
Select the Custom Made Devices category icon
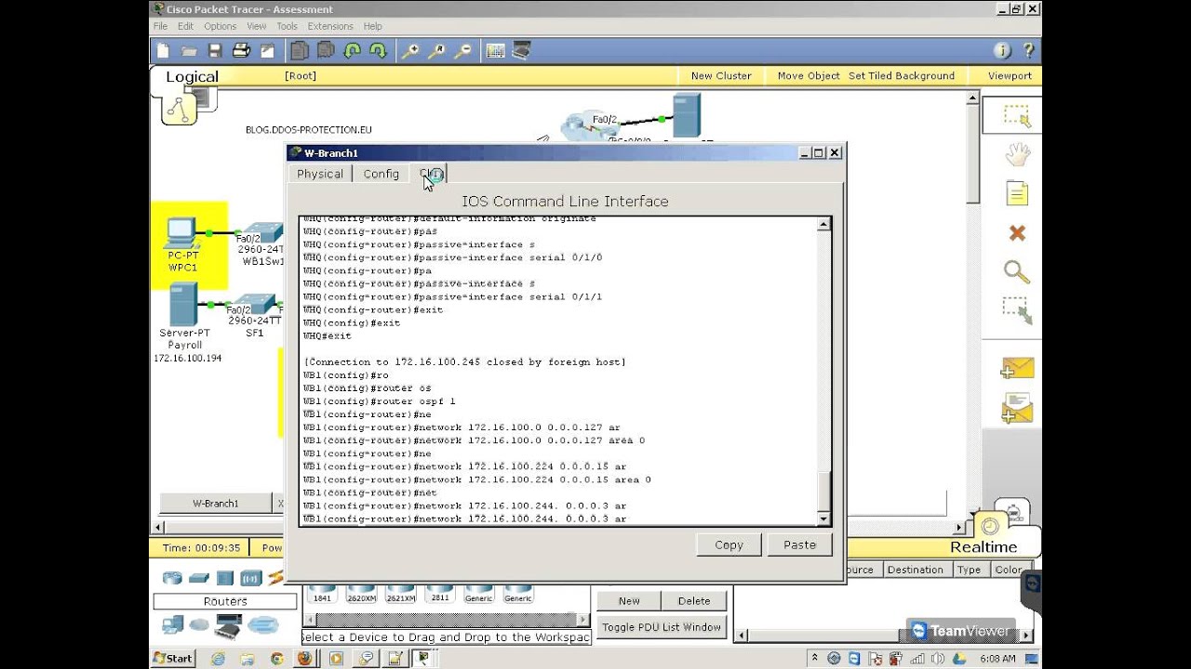click(x=228, y=626)
